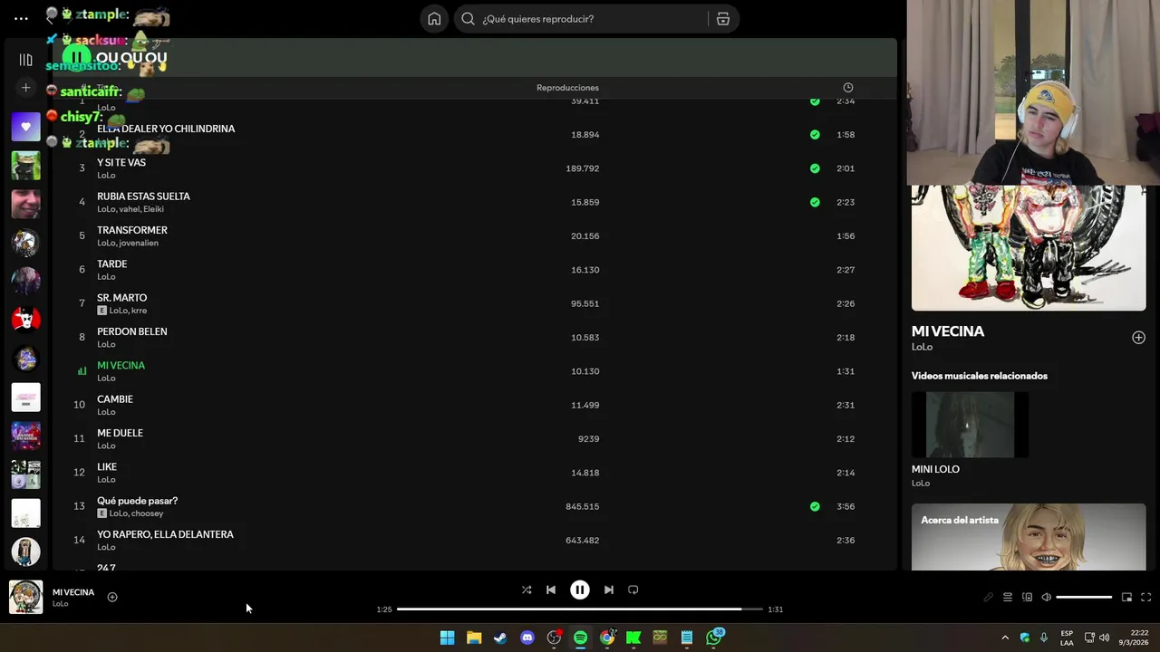This screenshot has width=1160, height=652.
Task: Add MI VECINA to library in right panel
Action: pos(1138,338)
